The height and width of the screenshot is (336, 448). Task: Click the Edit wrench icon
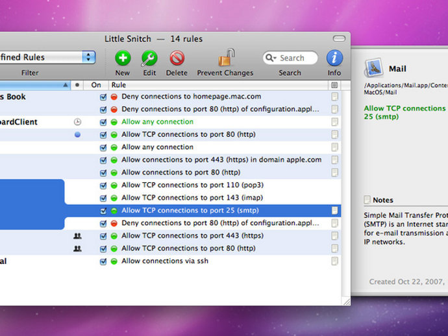pyautogui.click(x=149, y=58)
